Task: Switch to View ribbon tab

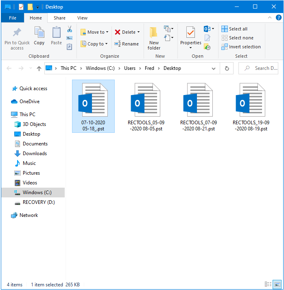Action: [x=82, y=18]
